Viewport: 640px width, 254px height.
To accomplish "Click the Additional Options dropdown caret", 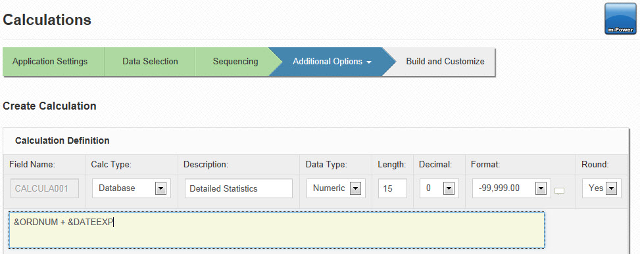I will (369, 62).
